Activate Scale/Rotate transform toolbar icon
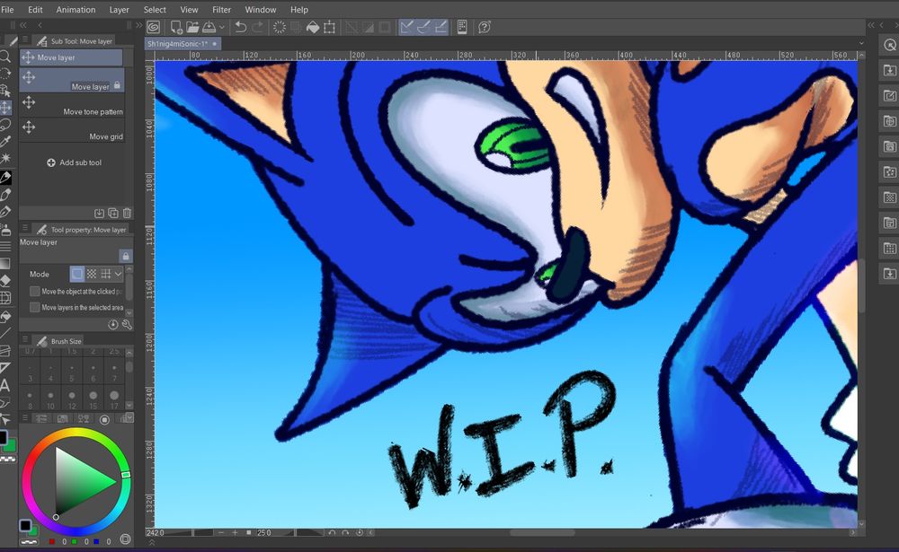Viewport: 899px width, 552px height. pos(329,27)
